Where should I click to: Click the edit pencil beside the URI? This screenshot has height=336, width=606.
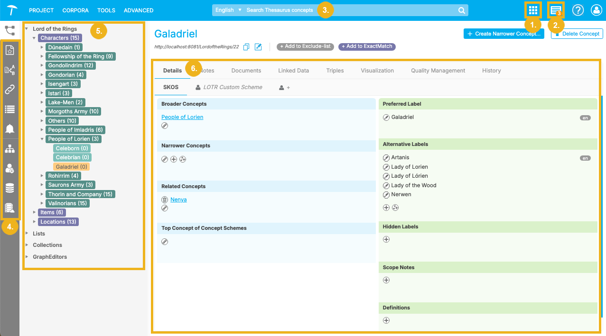click(258, 47)
